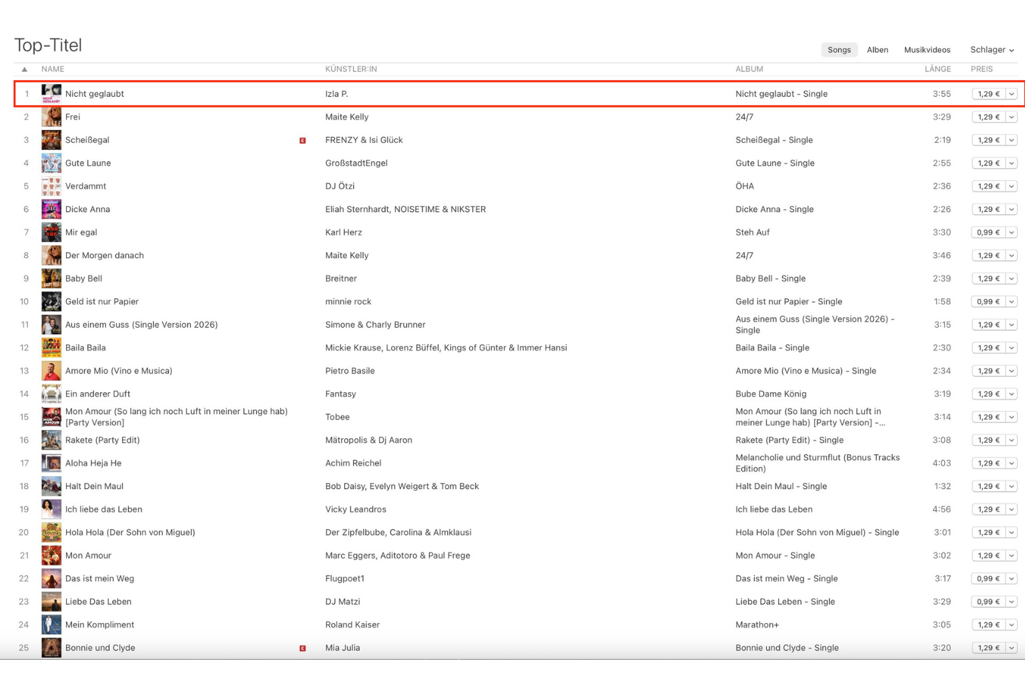Sort the list by the Länge column header

tap(937, 69)
